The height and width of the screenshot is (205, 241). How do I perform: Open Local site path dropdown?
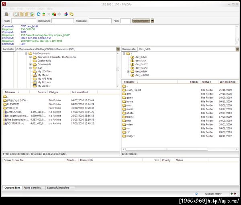(x=118, y=49)
